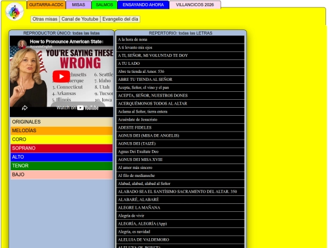The image size is (331, 248).
Task: Select ALEGRE LA MAÑANA
Action: [x=180, y=208]
